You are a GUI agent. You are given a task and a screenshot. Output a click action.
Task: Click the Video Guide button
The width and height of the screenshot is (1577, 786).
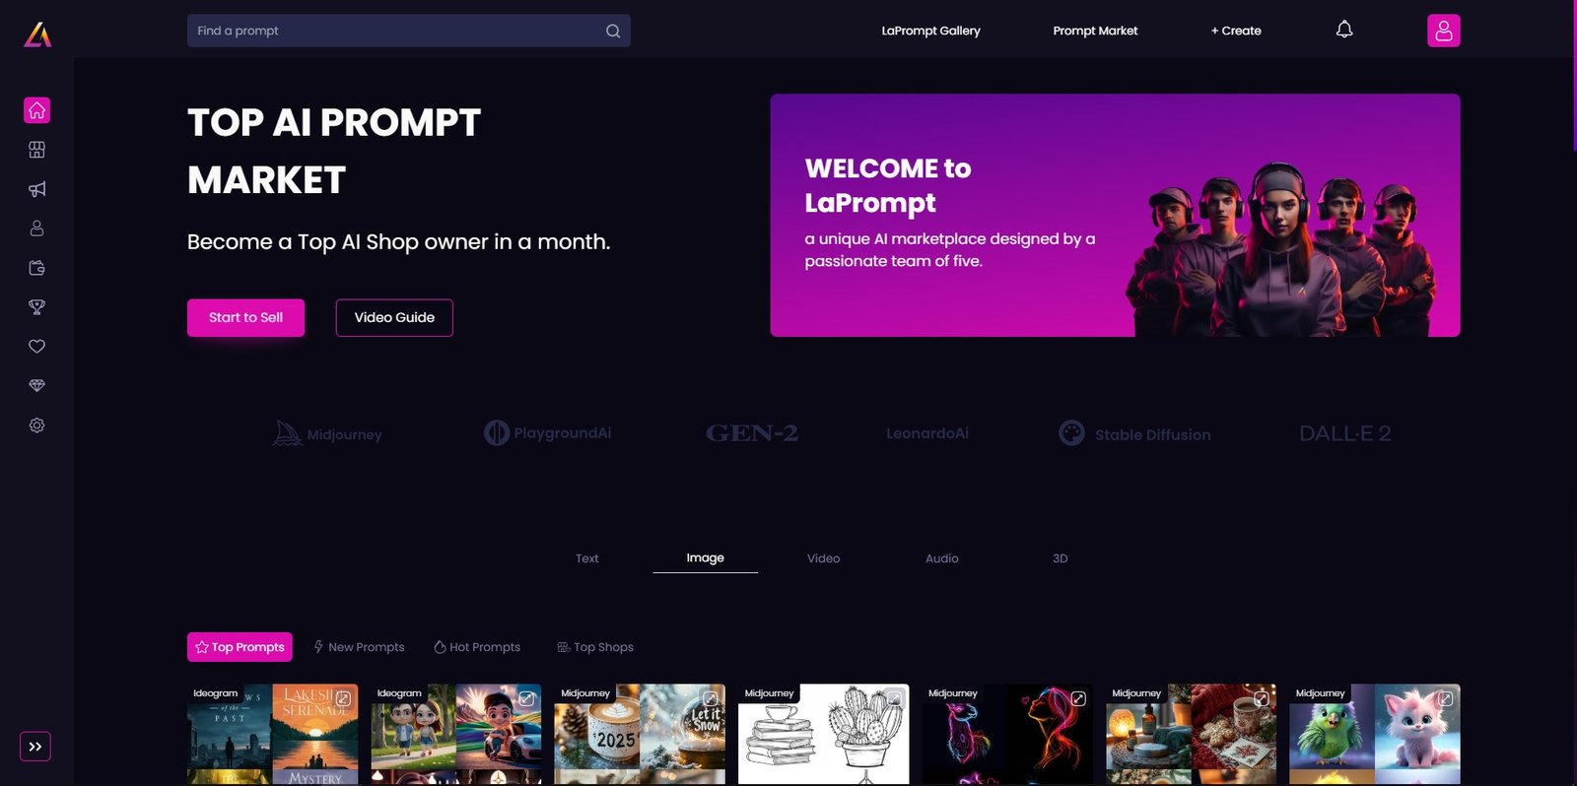pos(394,317)
